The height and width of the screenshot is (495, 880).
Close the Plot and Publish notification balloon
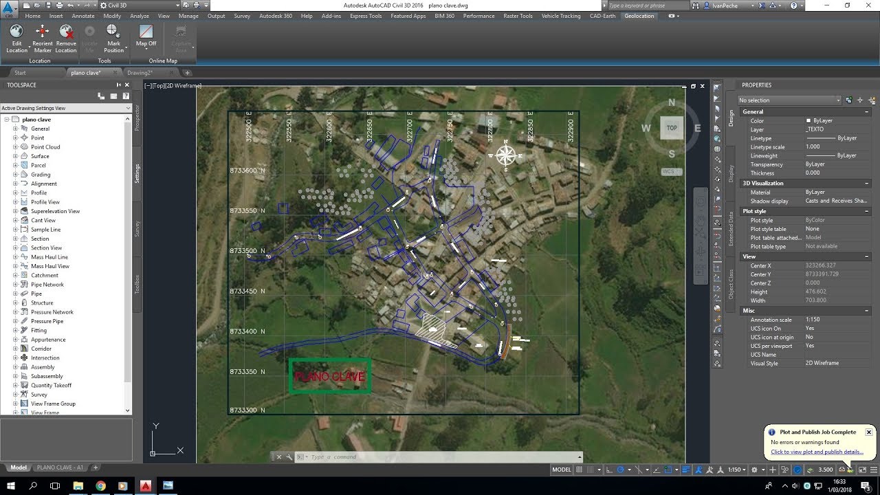click(x=868, y=432)
